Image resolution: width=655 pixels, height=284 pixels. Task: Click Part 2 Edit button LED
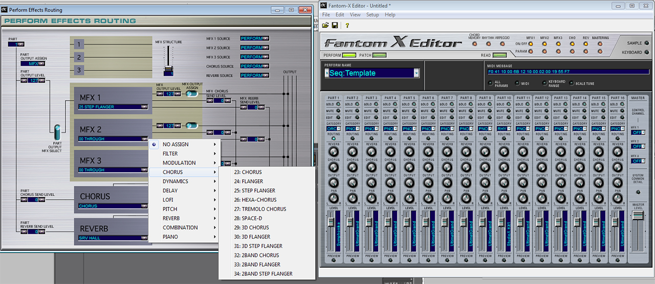point(358,117)
